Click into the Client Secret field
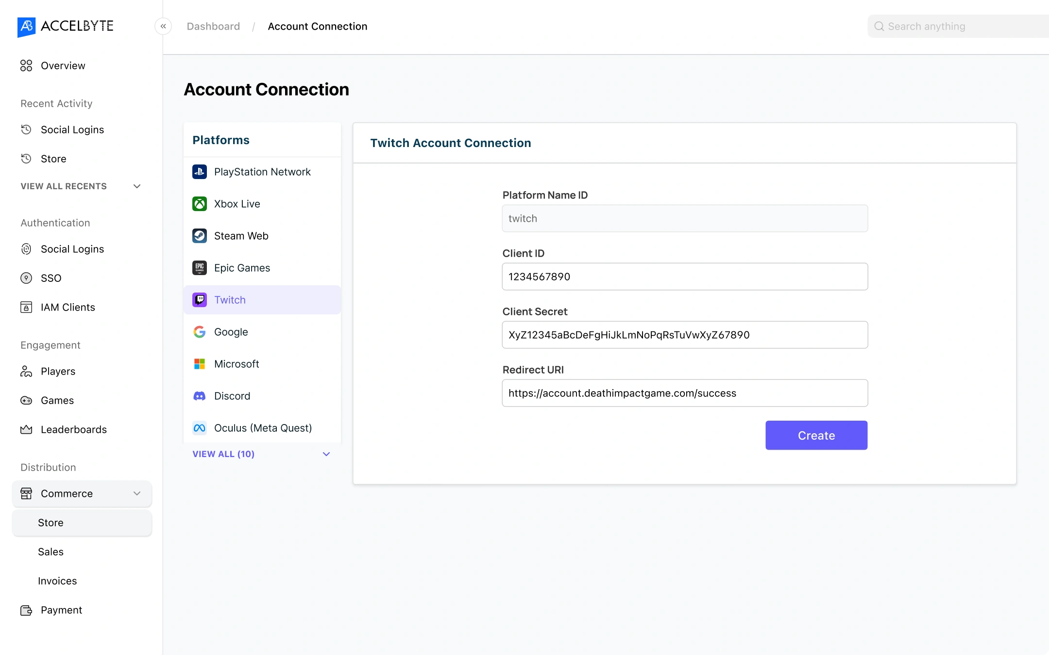 point(685,335)
